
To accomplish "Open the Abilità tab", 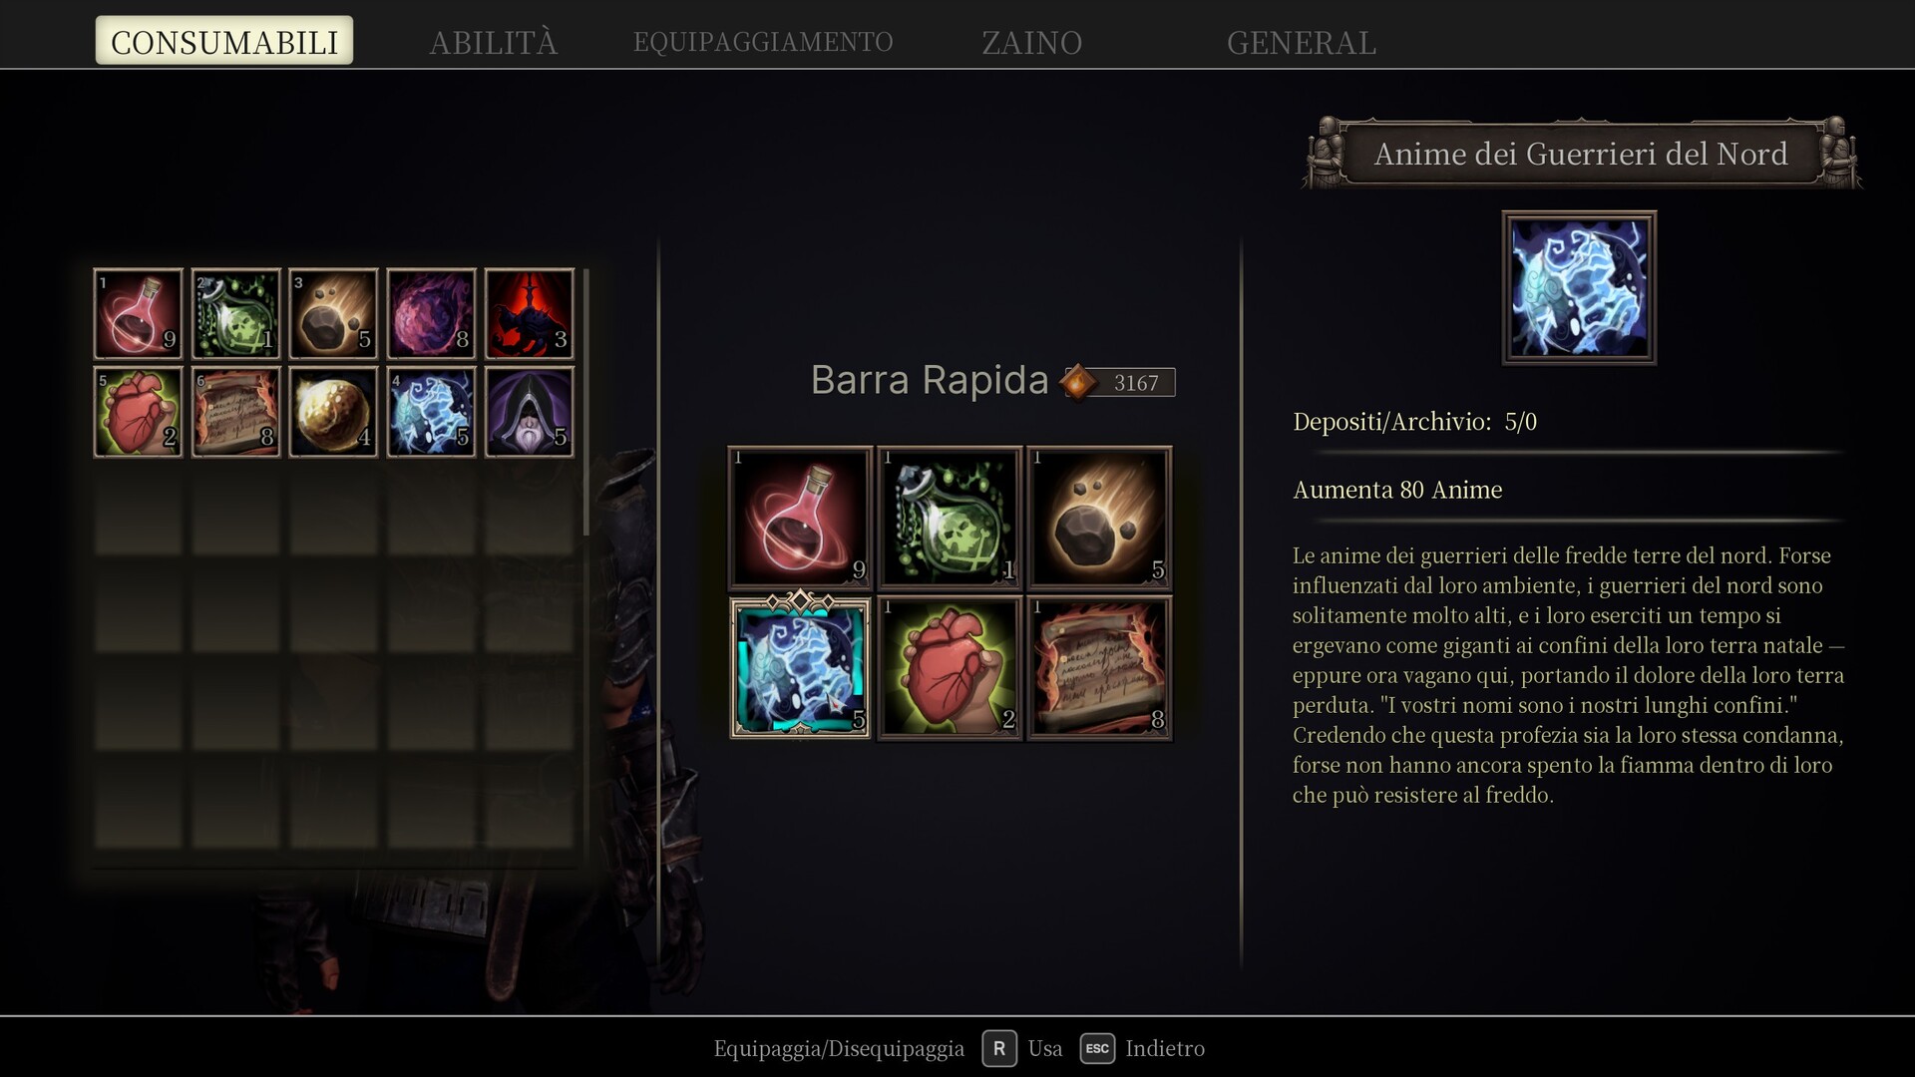I will [493, 42].
